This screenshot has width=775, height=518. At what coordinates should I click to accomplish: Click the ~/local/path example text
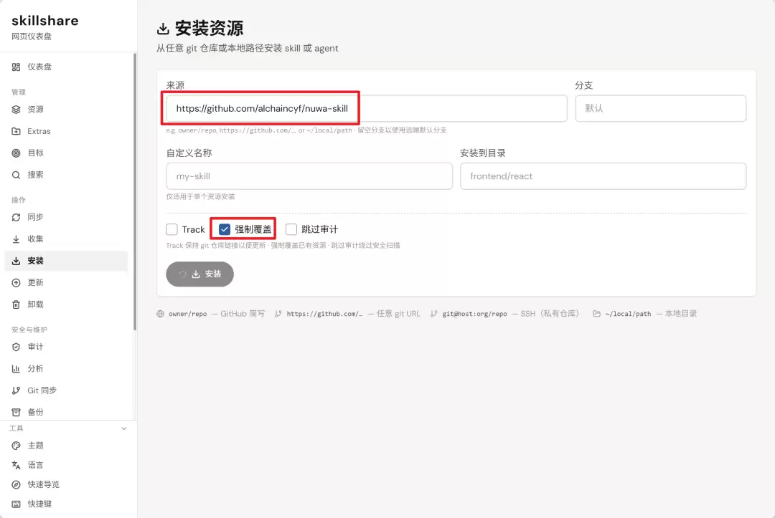click(628, 314)
